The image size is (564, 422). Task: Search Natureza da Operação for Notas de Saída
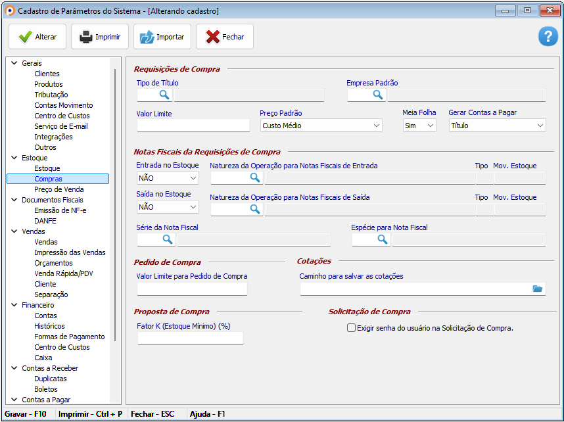pos(254,209)
